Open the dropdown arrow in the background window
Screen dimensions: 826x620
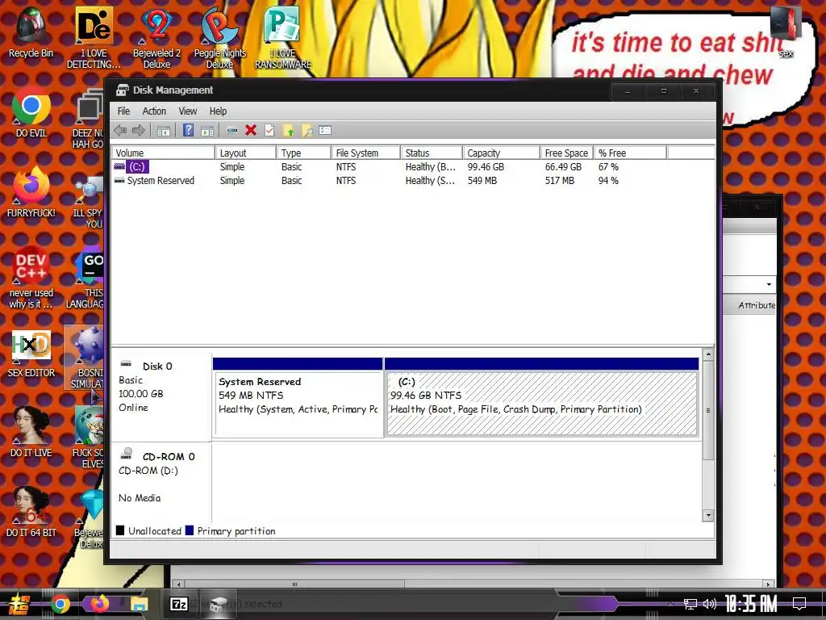pos(769,284)
